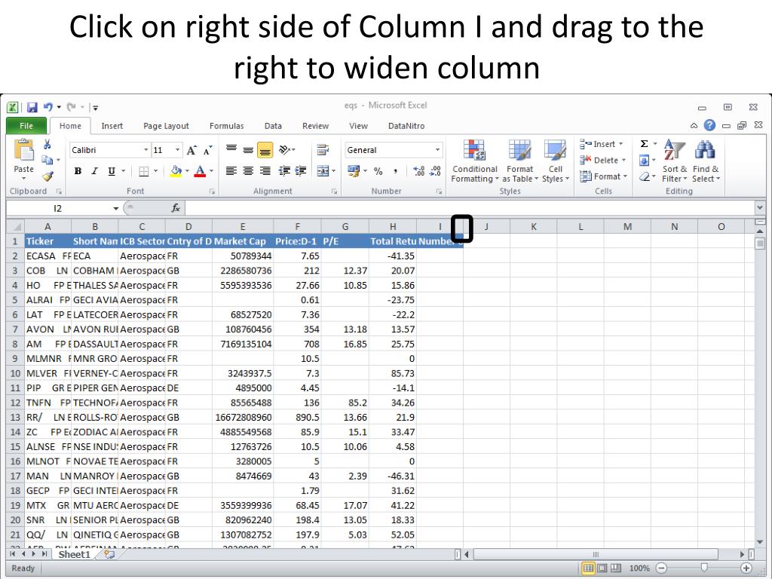Open the General number format dropdown
The image size is (772, 579).
coord(437,150)
